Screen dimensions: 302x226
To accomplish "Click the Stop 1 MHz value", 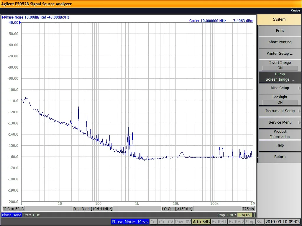I will [x=226, y=215].
